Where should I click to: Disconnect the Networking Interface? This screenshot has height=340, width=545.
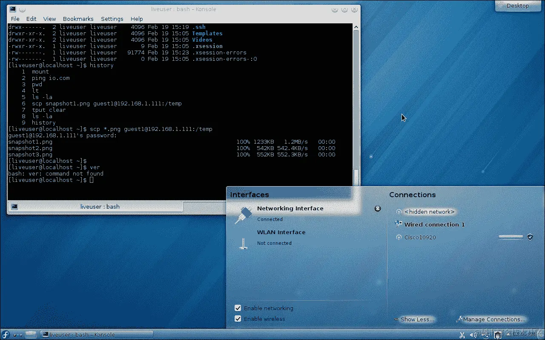[x=378, y=208]
